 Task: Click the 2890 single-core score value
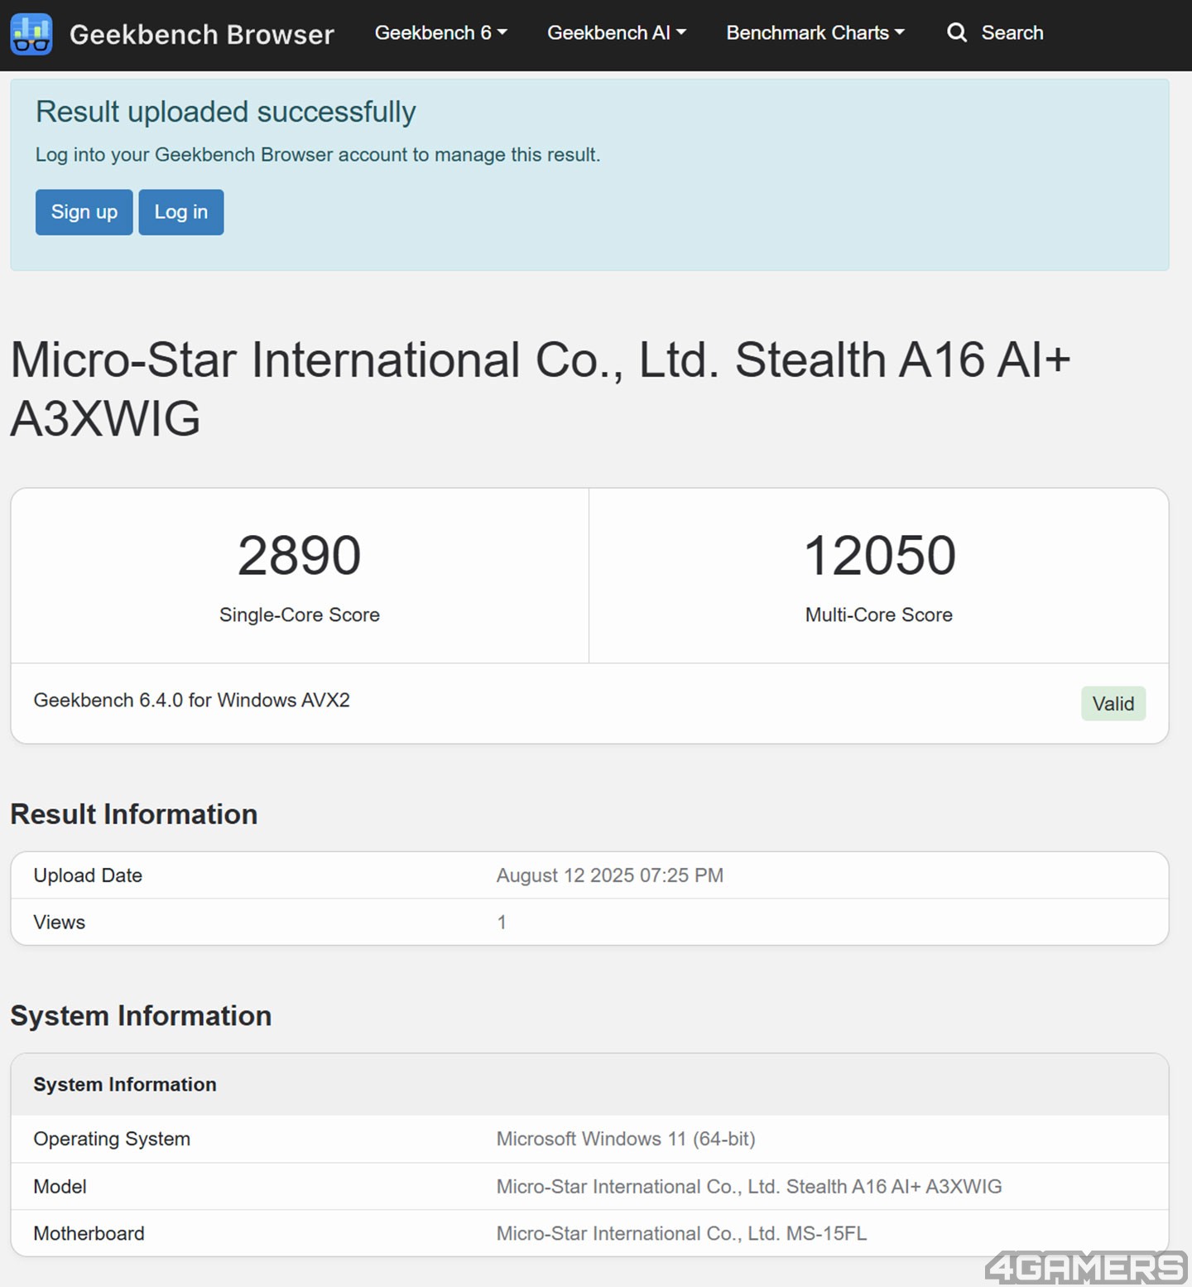click(x=300, y=555)
